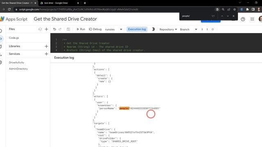
Task: Open the Overview sidebar icon
Action: (x=1, y=31)
